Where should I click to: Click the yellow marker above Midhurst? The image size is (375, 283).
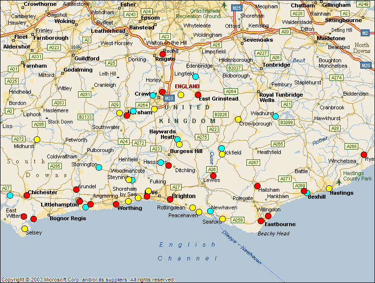37,140
